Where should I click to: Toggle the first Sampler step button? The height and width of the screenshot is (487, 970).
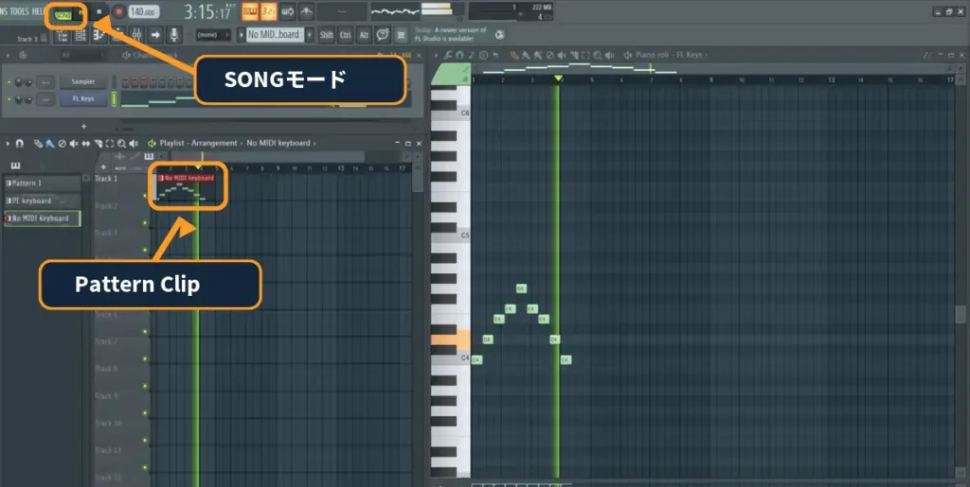(125, 82)
